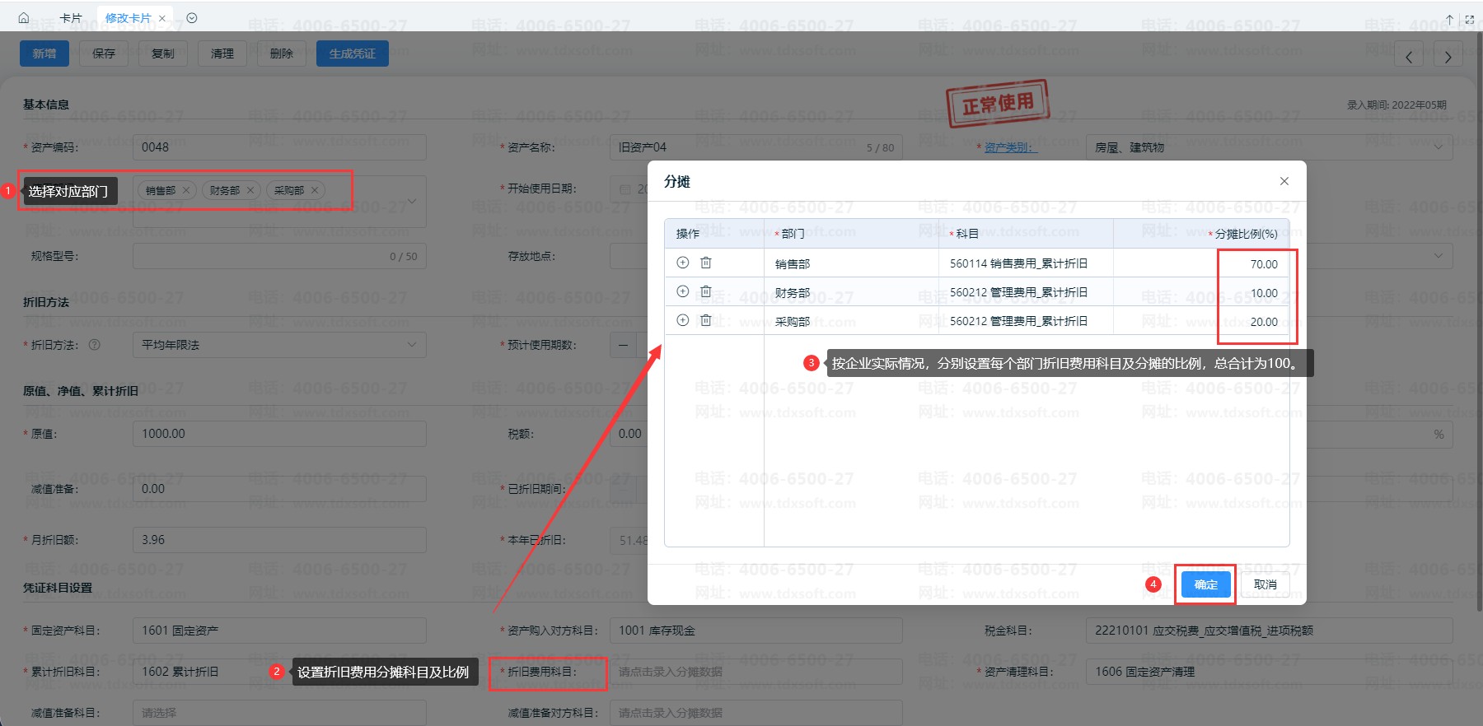
Task: Add a row below the 销售部 row
Action: tap(682, 263)
